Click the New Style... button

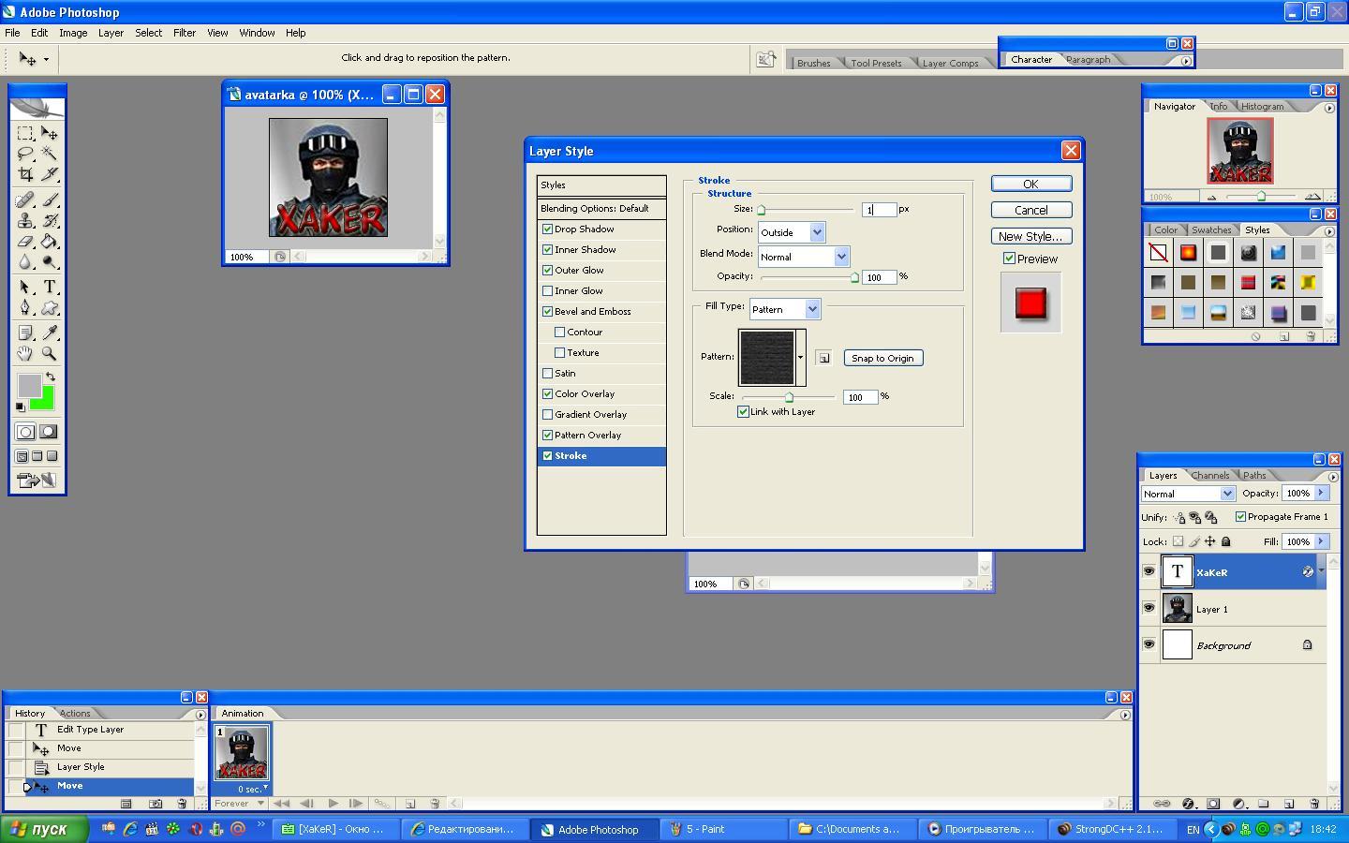(x=1030, y=236)
